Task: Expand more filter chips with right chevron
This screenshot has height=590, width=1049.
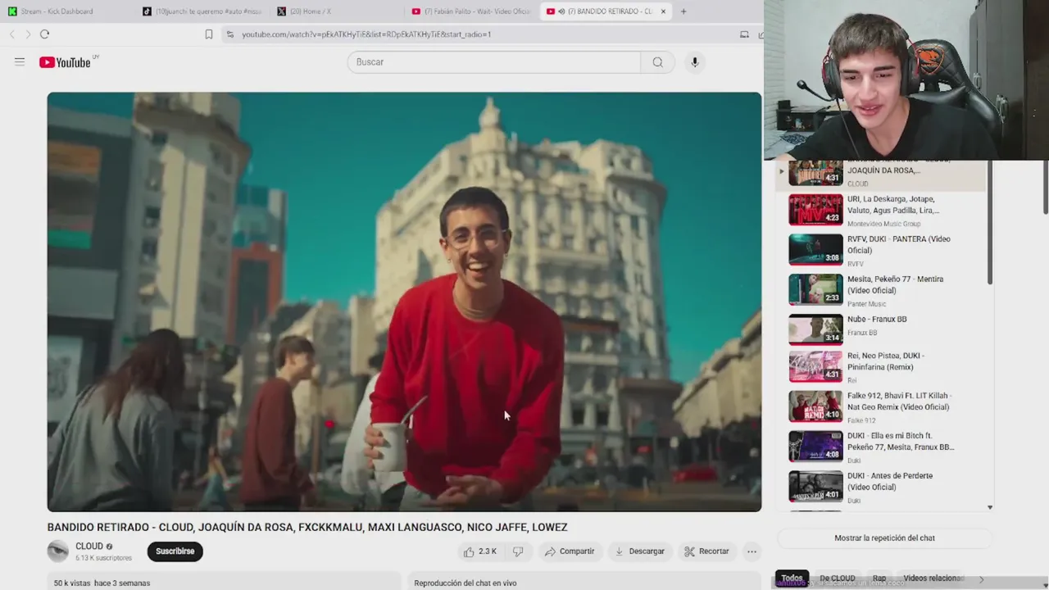Action: 981,579
